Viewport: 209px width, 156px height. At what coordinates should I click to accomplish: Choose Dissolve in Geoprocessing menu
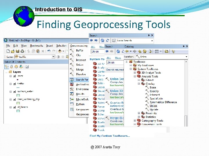coord(81,74)
